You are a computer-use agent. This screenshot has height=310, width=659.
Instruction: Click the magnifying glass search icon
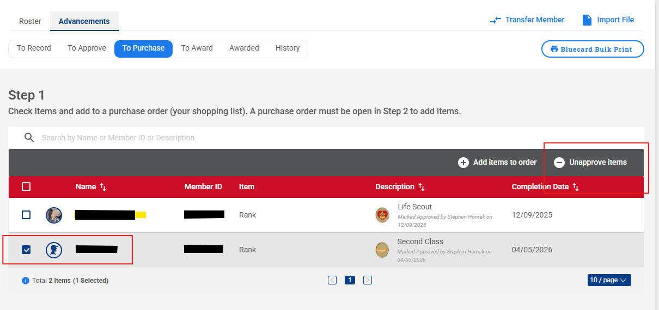tap(29, 138)
